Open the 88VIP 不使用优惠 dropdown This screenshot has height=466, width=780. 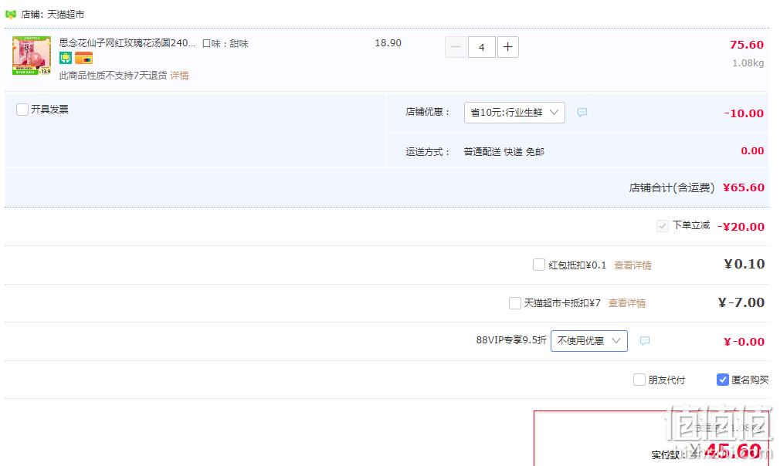click(x=589, y=341)
